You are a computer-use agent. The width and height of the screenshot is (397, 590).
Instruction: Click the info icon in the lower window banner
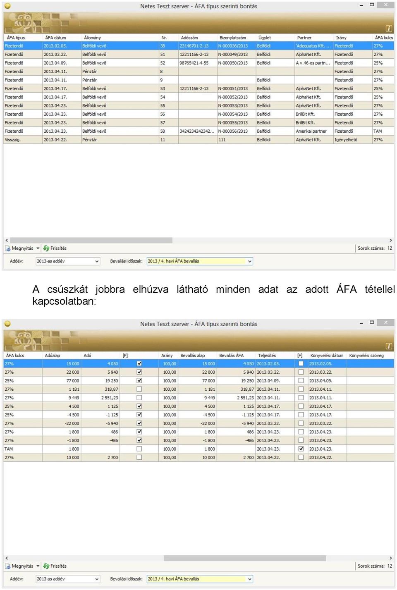tap(389, 346)
